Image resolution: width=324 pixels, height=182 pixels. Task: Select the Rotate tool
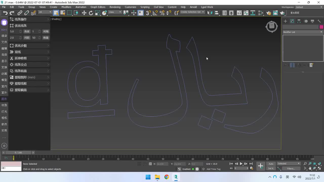(91, 13)
